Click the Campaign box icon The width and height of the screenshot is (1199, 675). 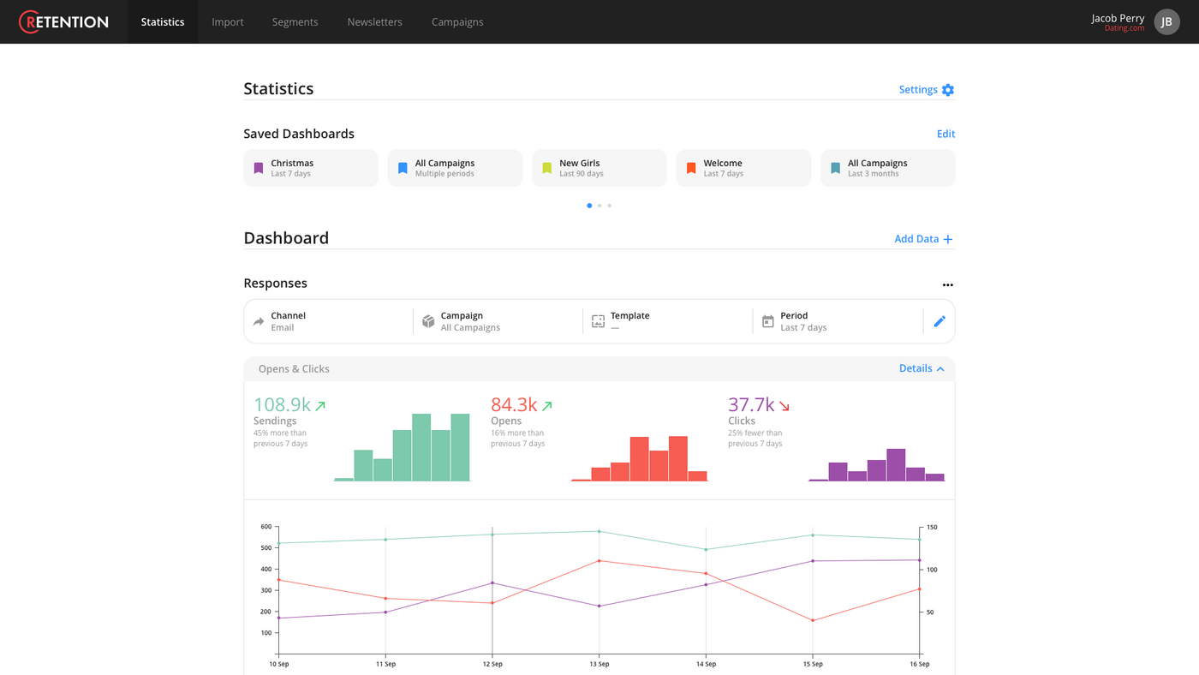(x=428, y=321)
